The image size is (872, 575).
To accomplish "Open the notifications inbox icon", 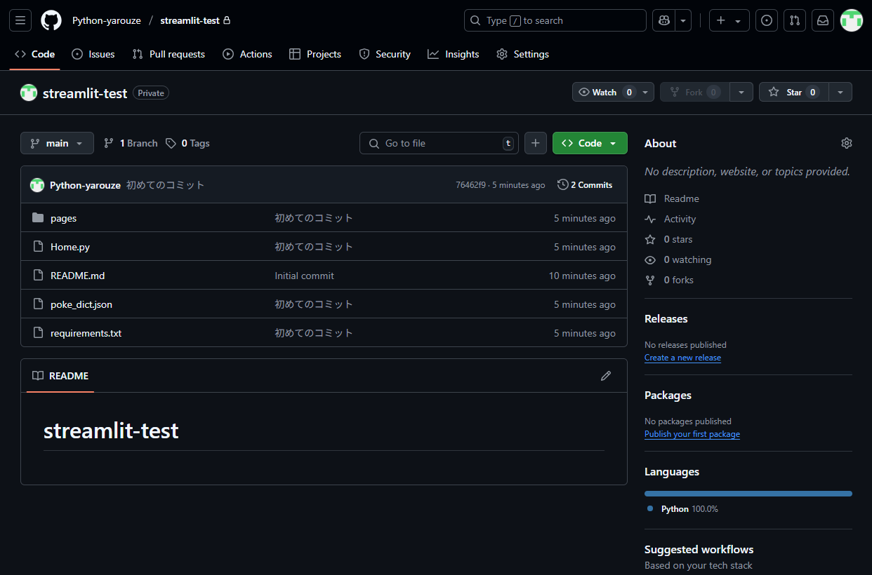I will 823,20.
